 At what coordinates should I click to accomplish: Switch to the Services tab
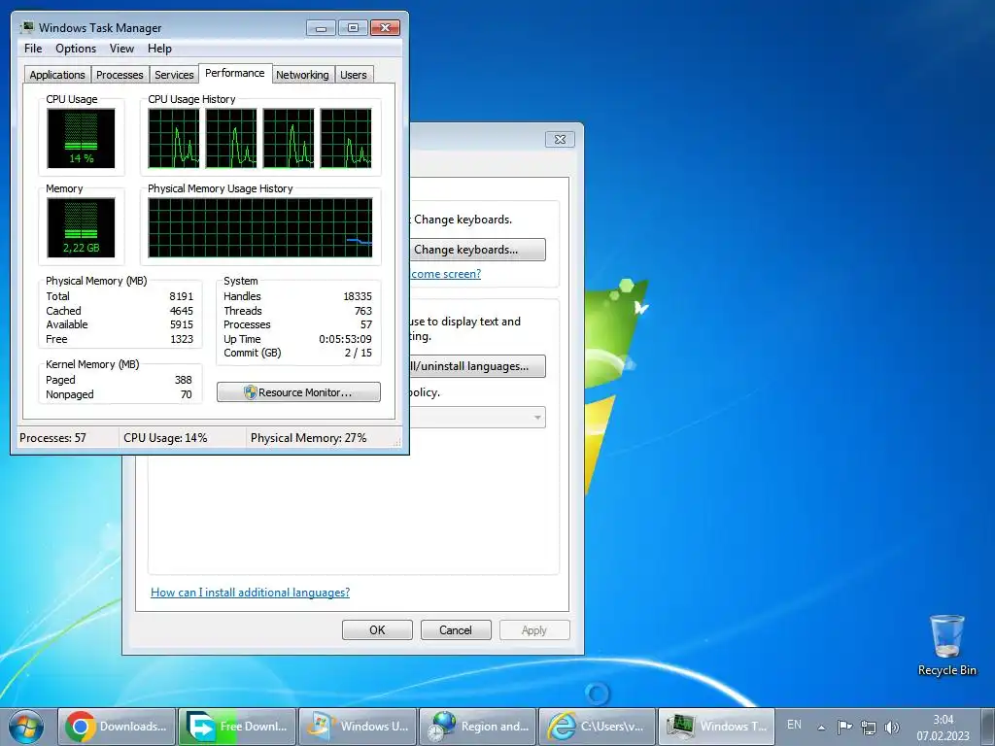pos(174,74)
